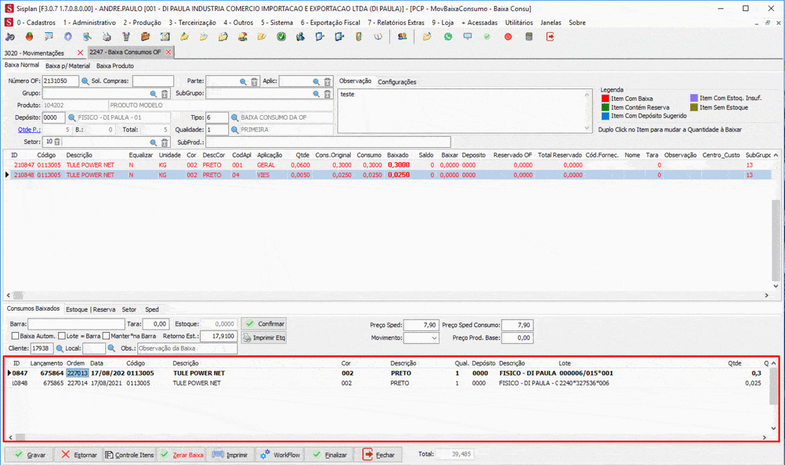Click the Finalizar button
The width and height of the screenshot is (785, 465).
pos(329,455)
